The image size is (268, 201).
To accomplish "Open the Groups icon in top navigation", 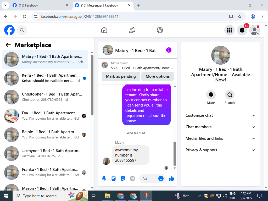I will tap(160, 30).
